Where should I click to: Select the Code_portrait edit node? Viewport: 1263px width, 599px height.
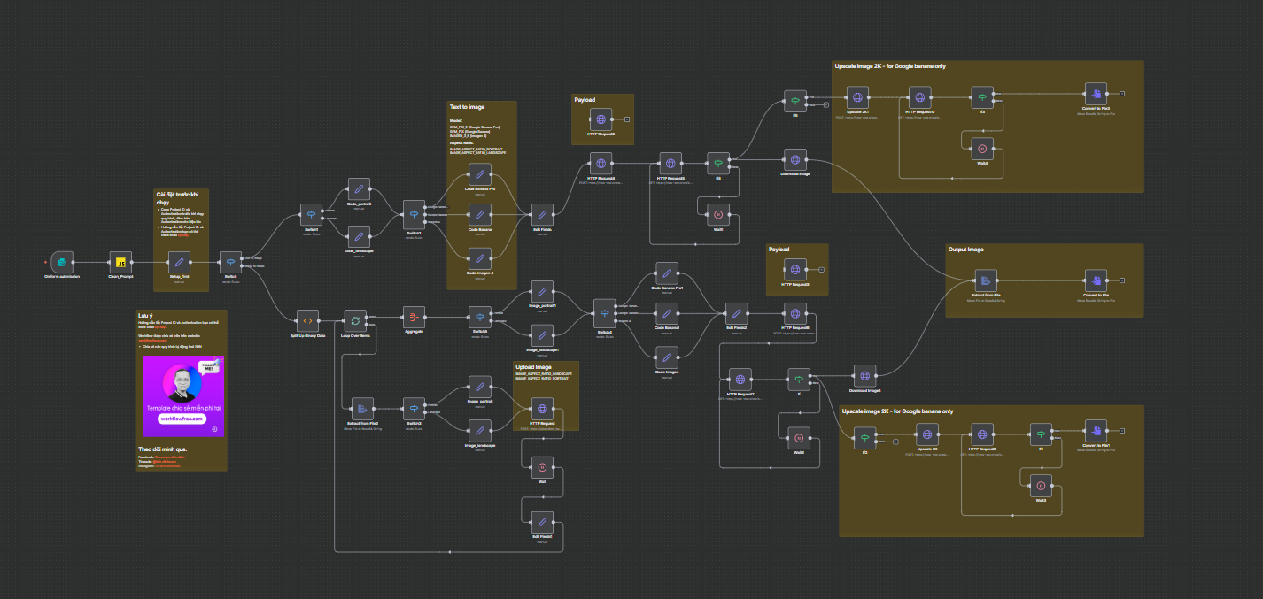[x=359, y=188]
